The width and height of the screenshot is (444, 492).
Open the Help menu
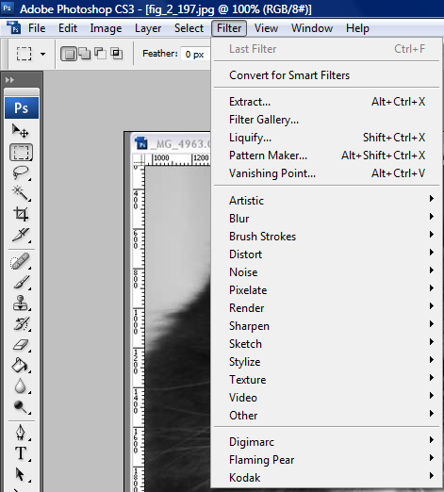(357, 28)
